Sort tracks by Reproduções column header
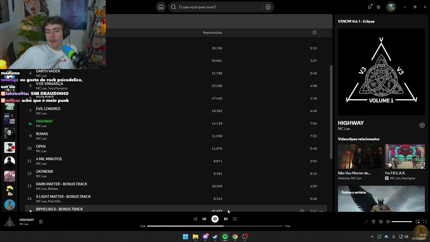 point(212,33)
